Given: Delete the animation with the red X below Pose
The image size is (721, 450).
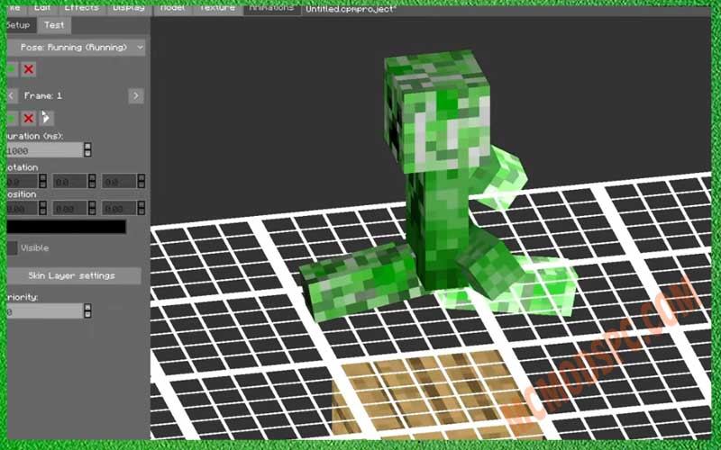Looking at the screenshot, I should pyautogui.click(x=29, y=69).
